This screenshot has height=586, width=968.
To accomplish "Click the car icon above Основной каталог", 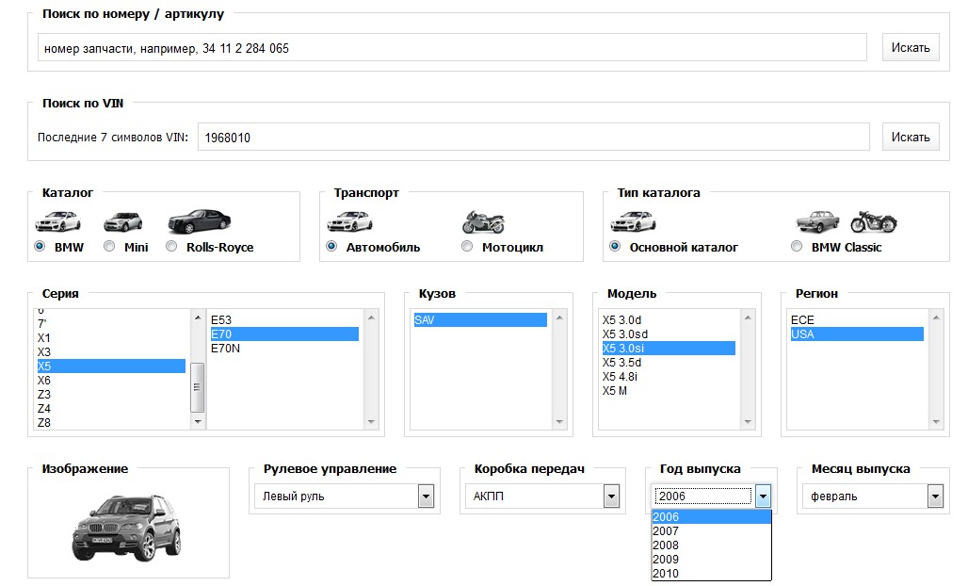I will [634, 221].
